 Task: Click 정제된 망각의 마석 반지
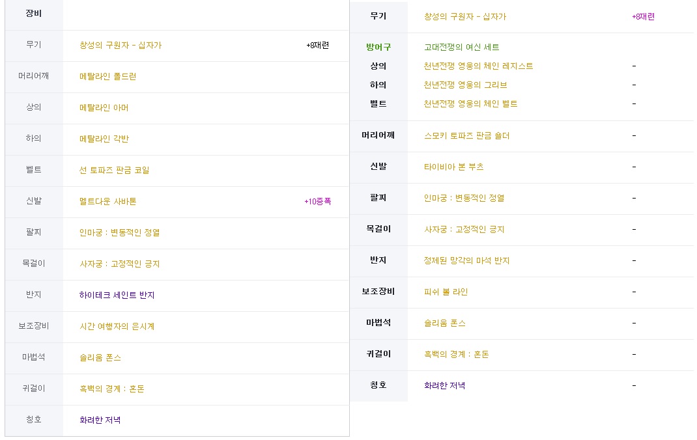(467, 260)
